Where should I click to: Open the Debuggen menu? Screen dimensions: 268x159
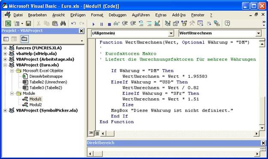[x=117, y=15]
